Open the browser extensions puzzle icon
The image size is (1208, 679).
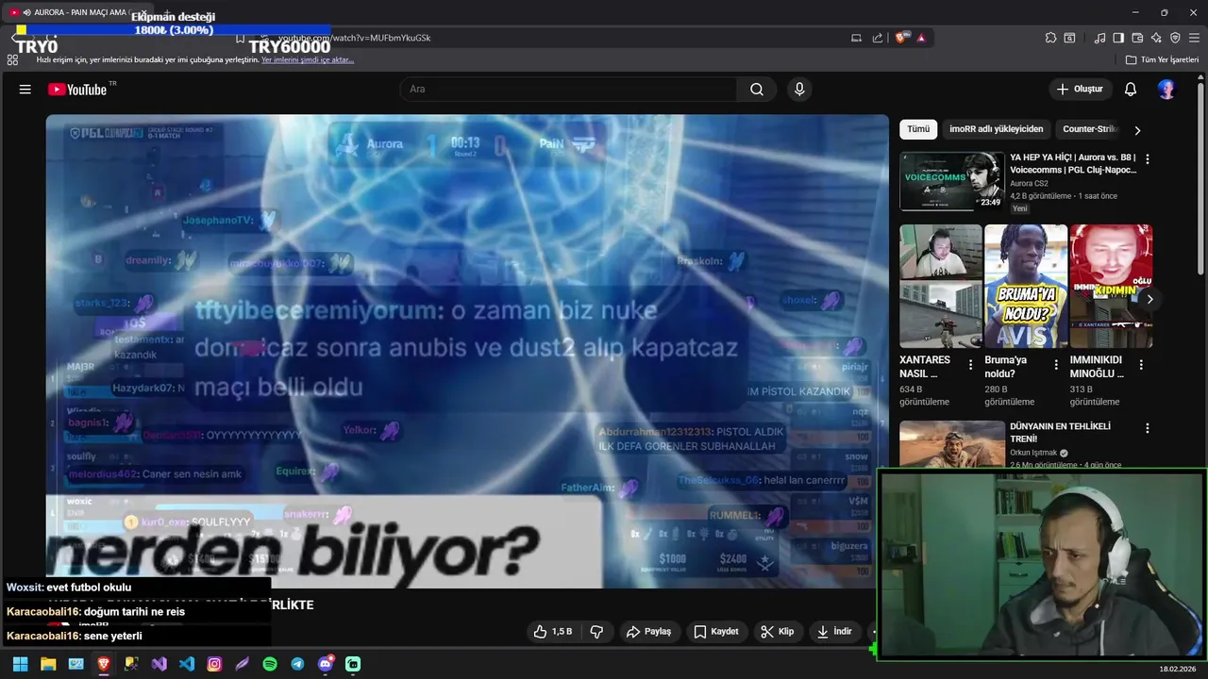[x=1050, y=38]
